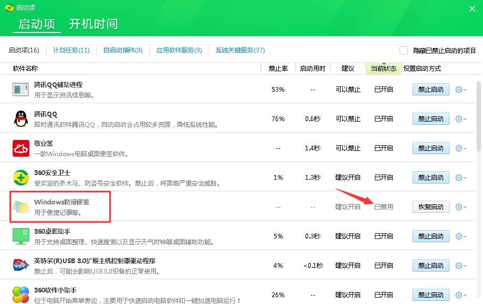Click 可以禁止 suggestion for 腾讯QQ

pos(348,118)
